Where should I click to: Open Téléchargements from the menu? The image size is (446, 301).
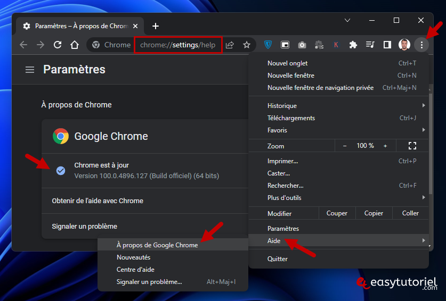pos(338,118)
